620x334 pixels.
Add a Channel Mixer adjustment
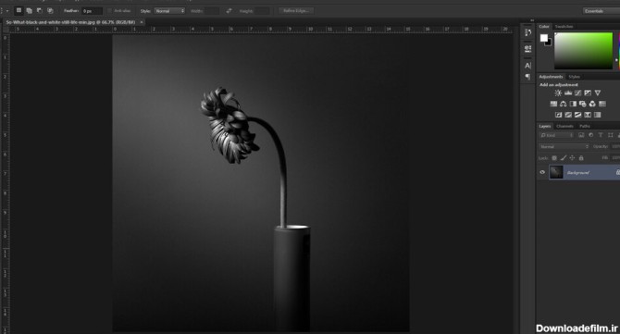[x=592, y=104]
